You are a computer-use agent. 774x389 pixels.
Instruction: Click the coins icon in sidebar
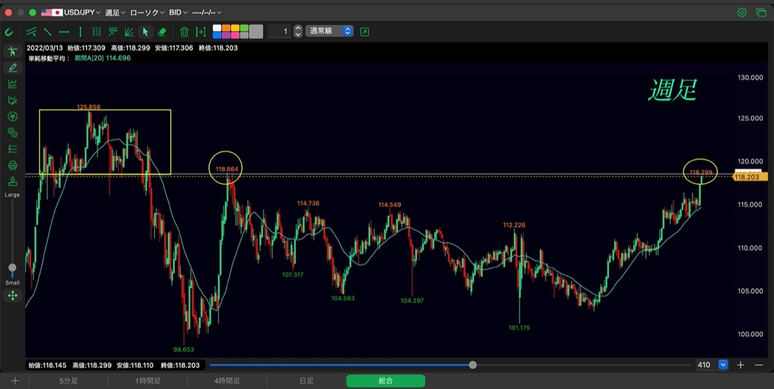(x=12, y=133)
